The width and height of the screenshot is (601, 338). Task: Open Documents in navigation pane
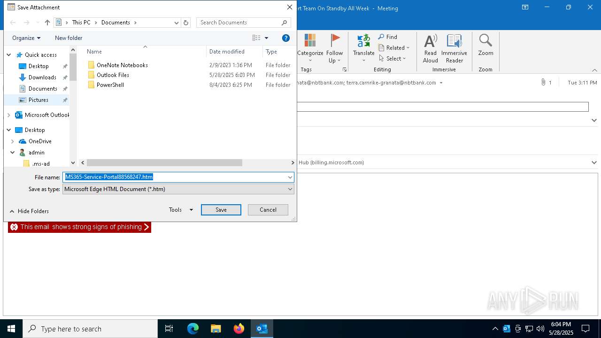[x=43, y=89]
